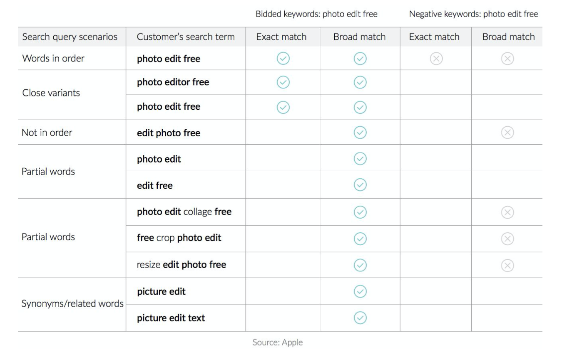Select the "Synonyms/related words" row label
This screenshot has height=362, width=562.
click(72, 304)
